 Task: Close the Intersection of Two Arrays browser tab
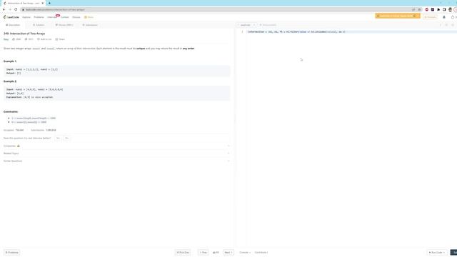(43, 3)
